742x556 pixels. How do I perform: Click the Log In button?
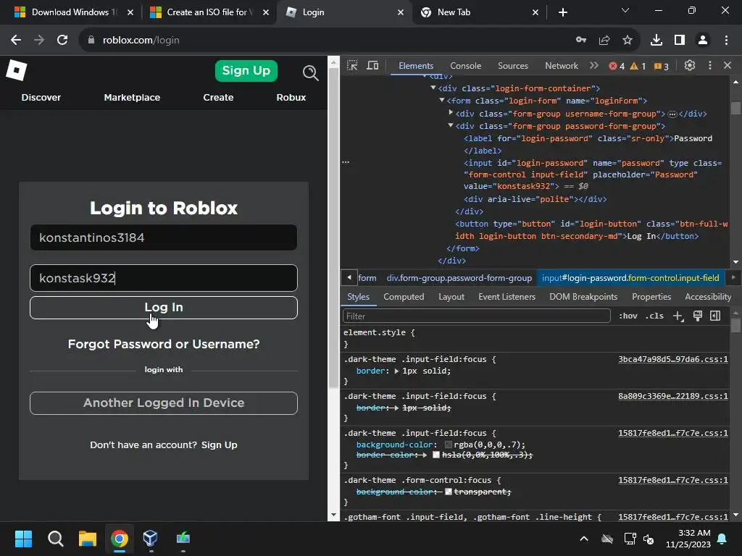164,308
